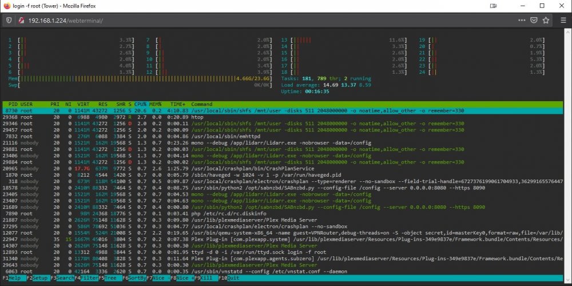This screenshot has height=286, width=572.
Task: Open F6 SortBy in the htop footer
Action: pyautogui.click(x=134, y=278)
